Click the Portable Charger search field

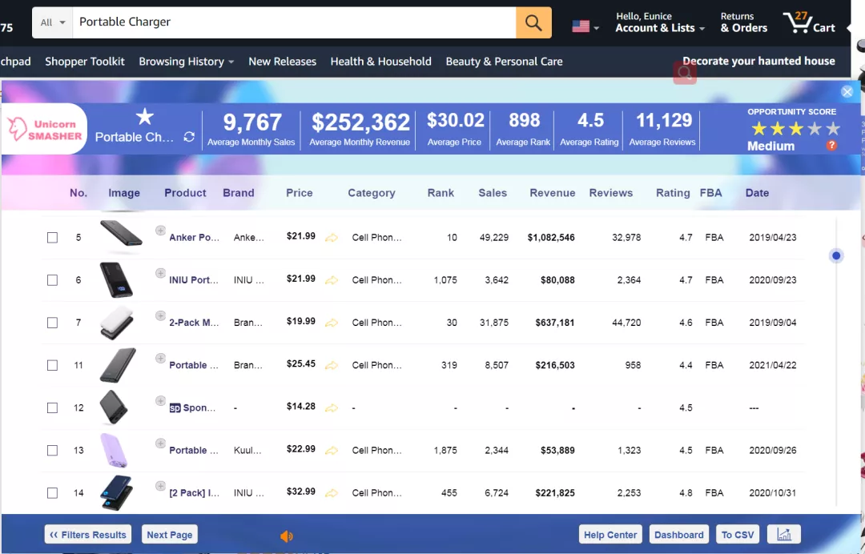point(295,22)
